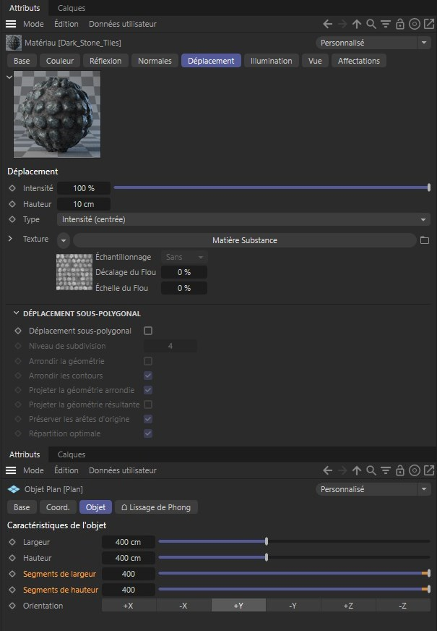The image size is (437, 631).
Task: Click the filter icon in the material panel
Action: [385, 24]
